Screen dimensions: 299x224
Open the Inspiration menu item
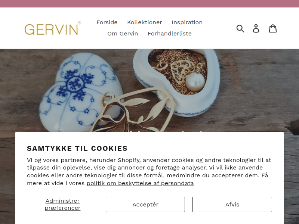pyautogui.click(x=187, y=22)
